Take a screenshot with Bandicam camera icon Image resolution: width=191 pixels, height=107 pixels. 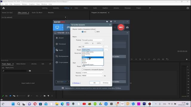127,27
